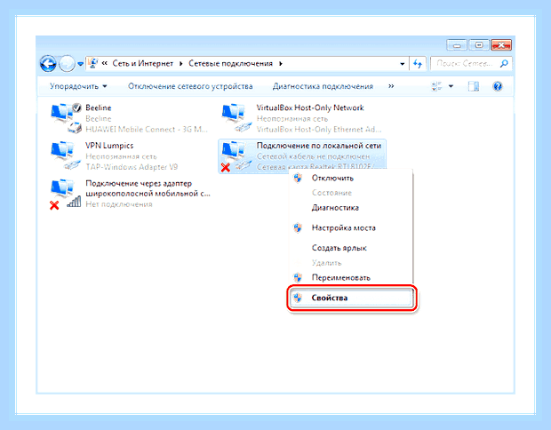This screenshot has width=551, height=430.
Task: Click Сетевой кабель не подключен status
Action: tap(313, 156)
